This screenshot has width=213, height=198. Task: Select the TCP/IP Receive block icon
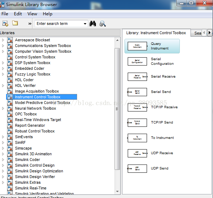click(137, 108)
